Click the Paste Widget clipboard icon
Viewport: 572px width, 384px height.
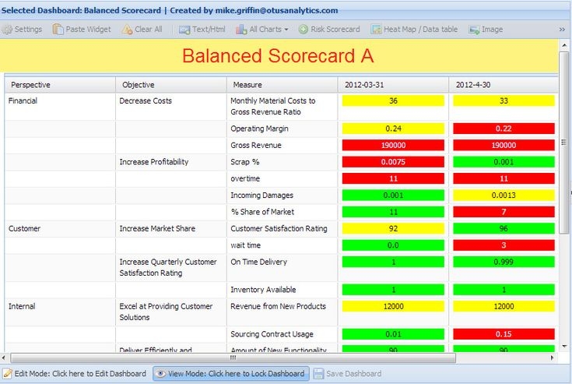click(58, 30)
